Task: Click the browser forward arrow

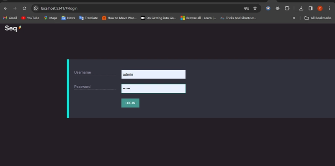Action: (15, 8)
